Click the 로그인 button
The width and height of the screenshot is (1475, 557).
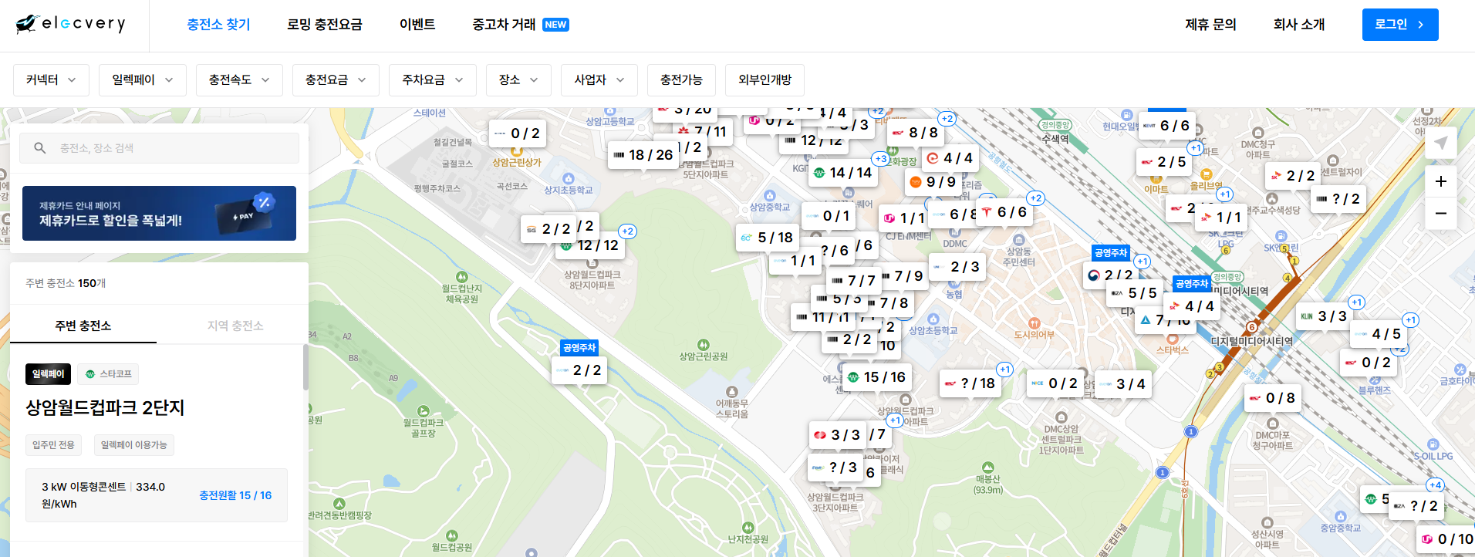[x=1400, y=25]
